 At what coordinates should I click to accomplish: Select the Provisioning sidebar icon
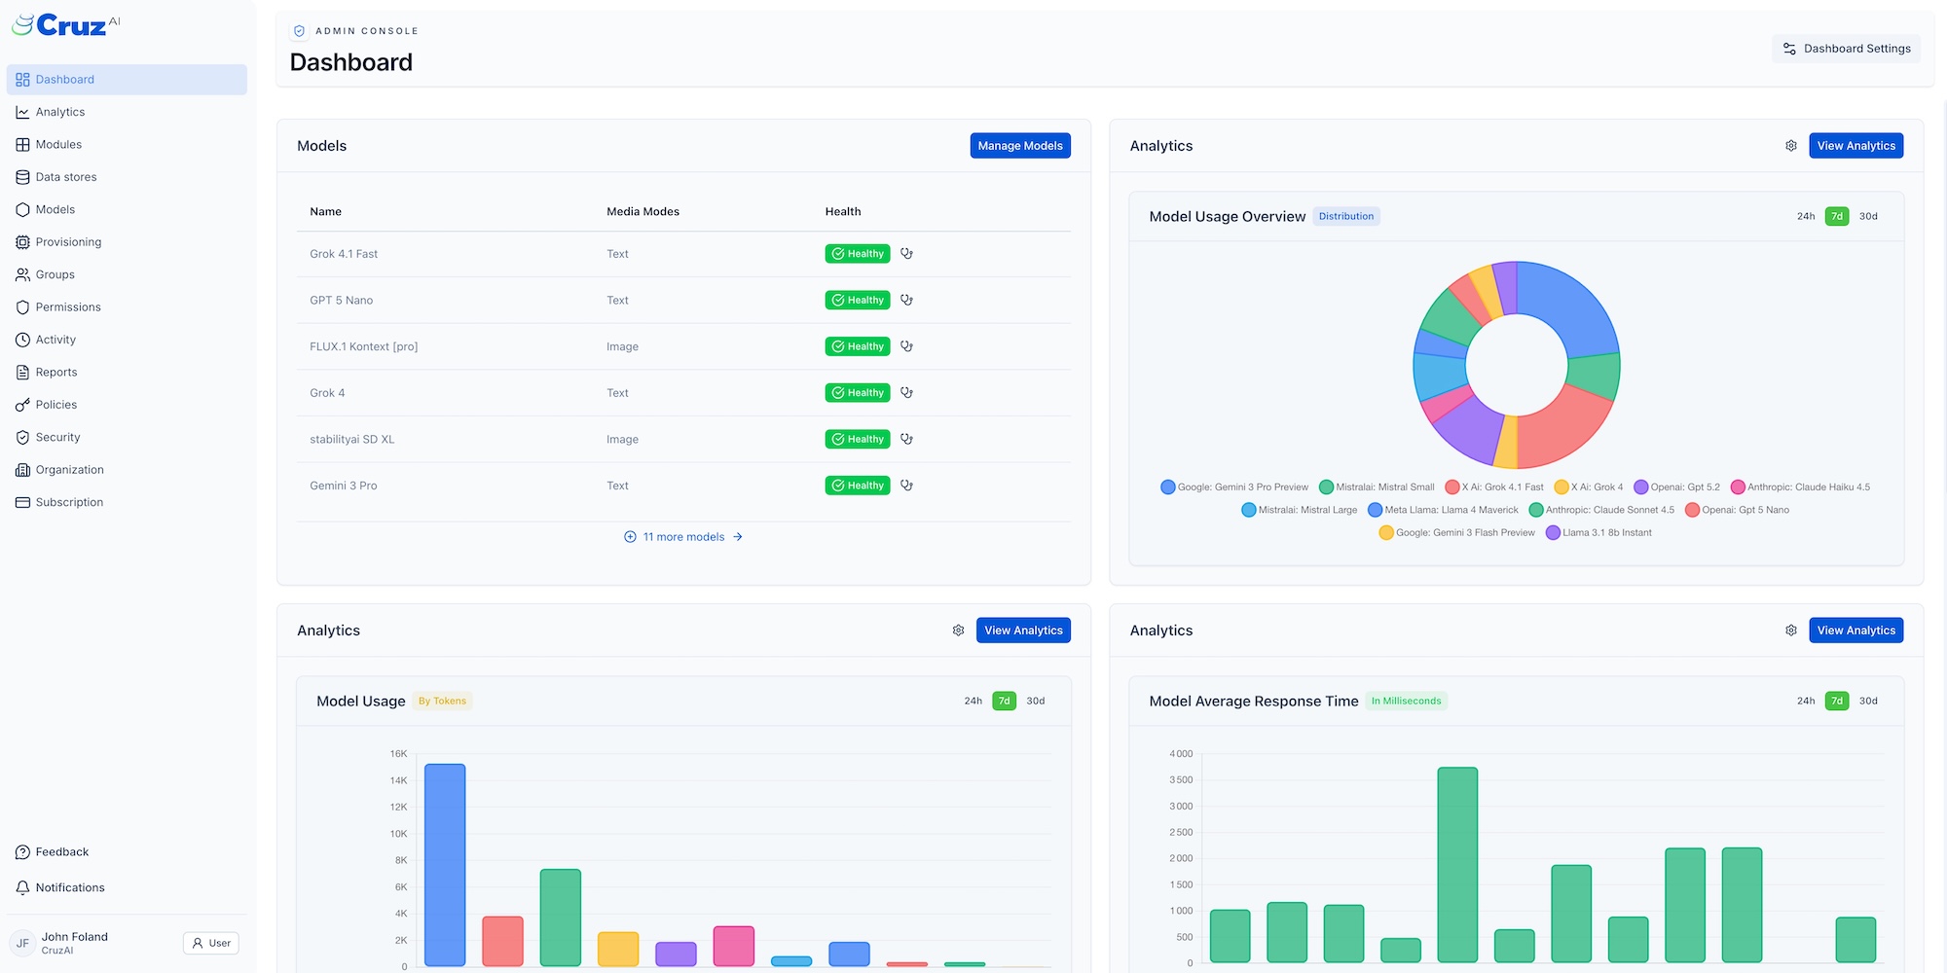(x=22, y=241)
